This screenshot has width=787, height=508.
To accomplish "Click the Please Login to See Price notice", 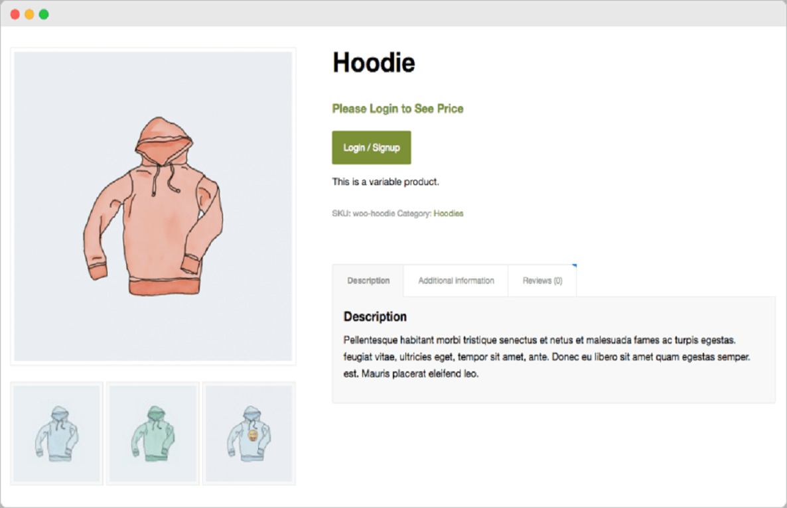I will tap(397, 109).
